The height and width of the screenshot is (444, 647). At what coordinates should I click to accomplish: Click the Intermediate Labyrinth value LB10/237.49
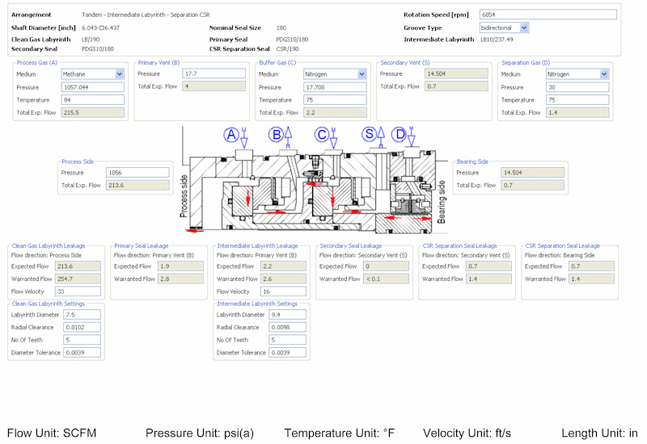coord(497,40)
